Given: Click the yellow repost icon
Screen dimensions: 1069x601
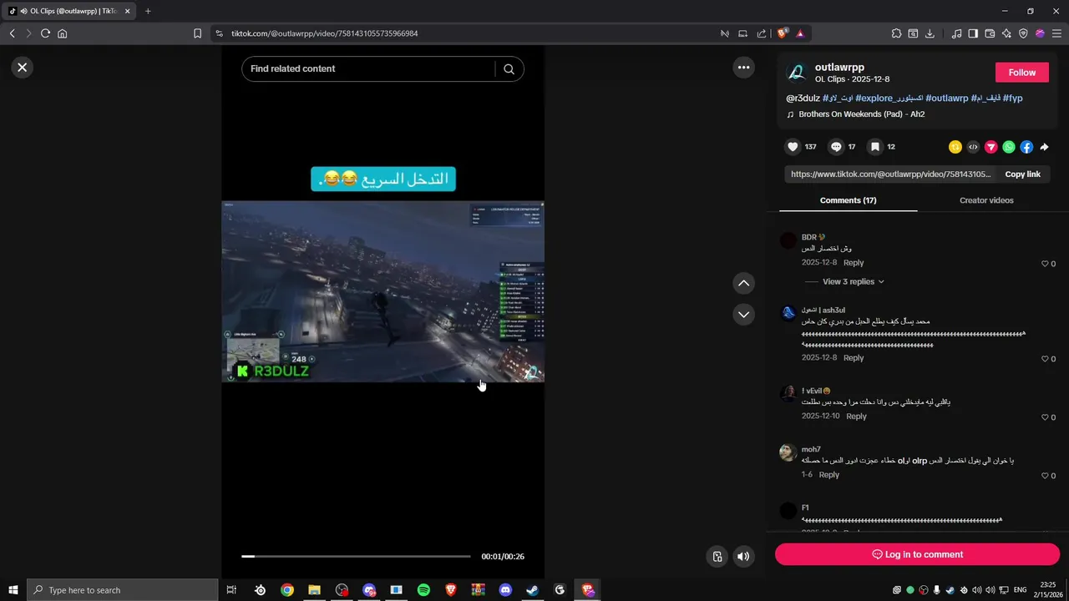Looking at the screenshot, I should pos(955,147).
